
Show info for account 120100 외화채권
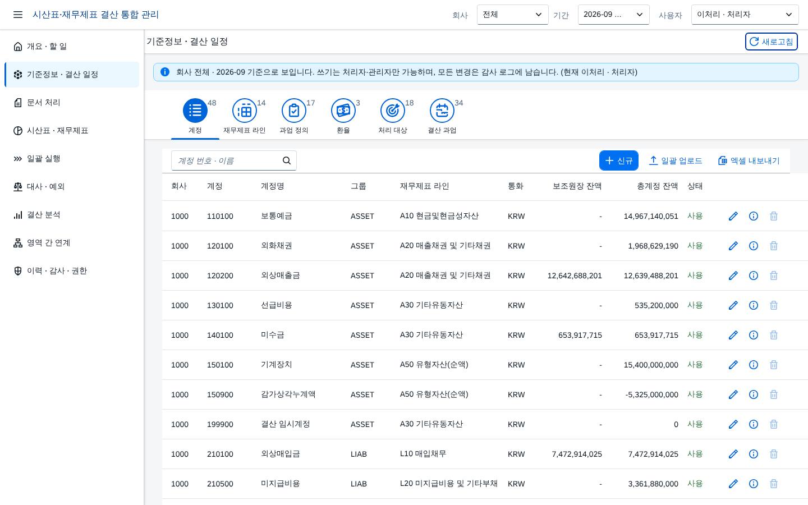(754, 246)
